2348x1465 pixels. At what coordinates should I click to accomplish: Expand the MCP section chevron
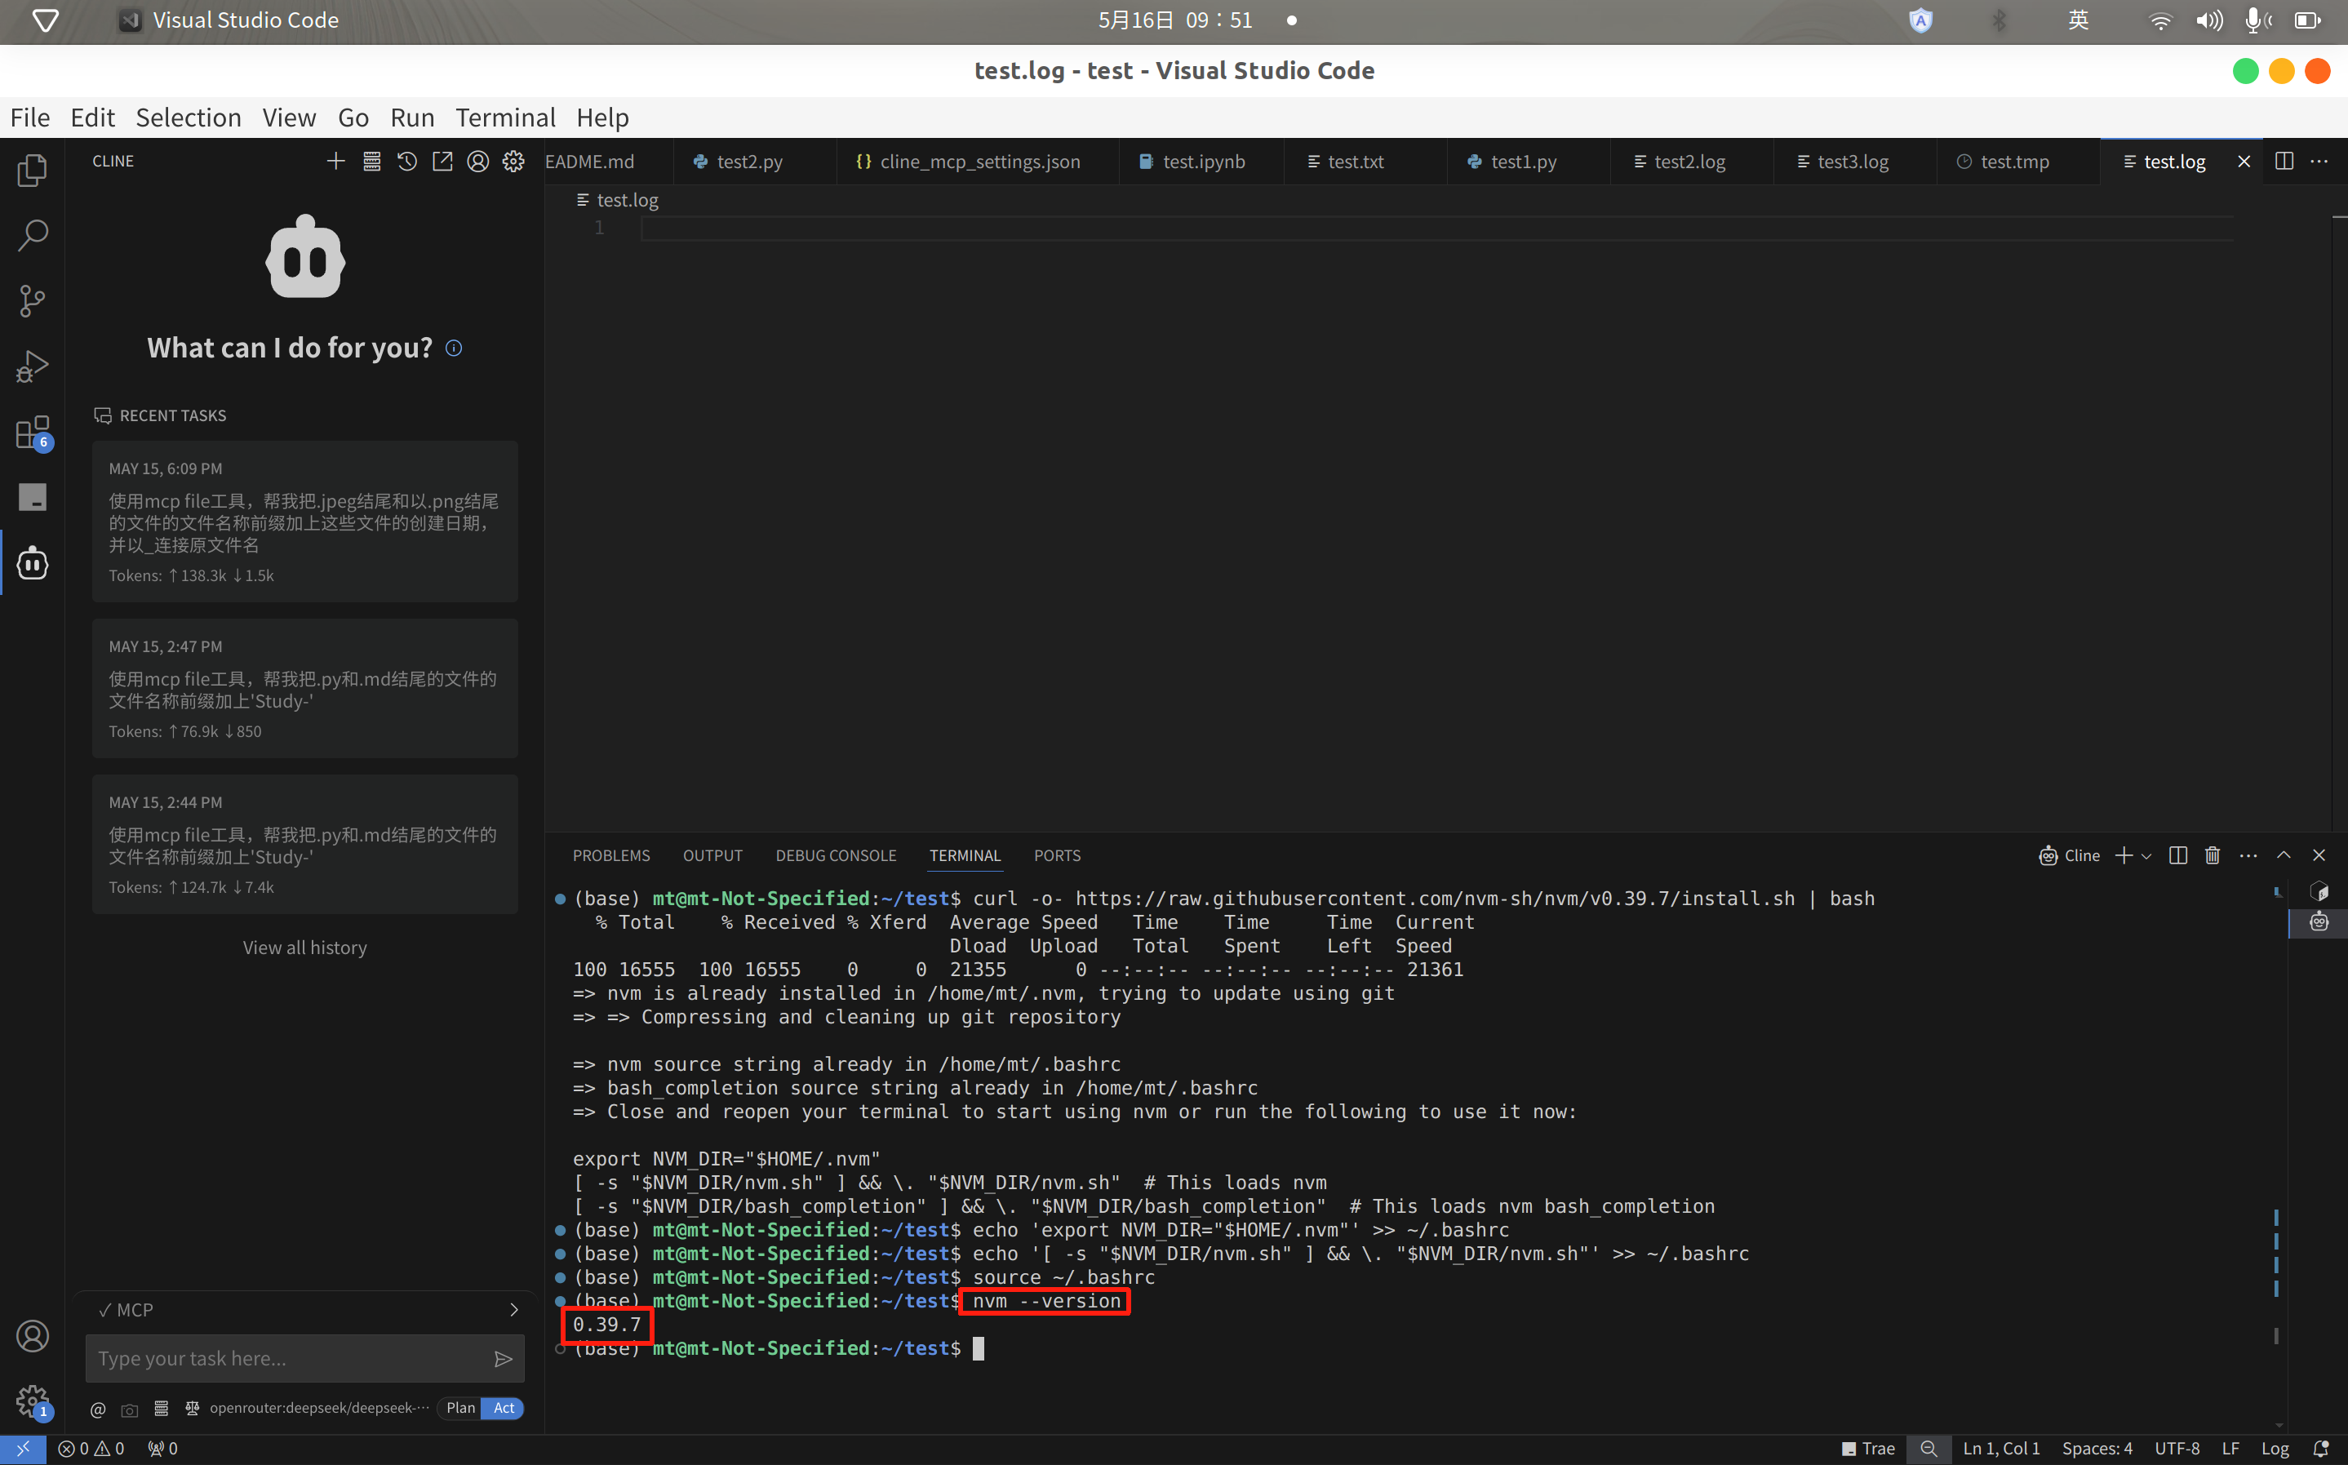point(513,1310)
